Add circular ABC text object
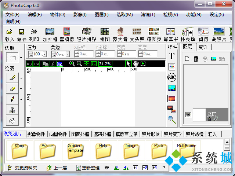This screenshot has width=235, height=176. [172, 77]
